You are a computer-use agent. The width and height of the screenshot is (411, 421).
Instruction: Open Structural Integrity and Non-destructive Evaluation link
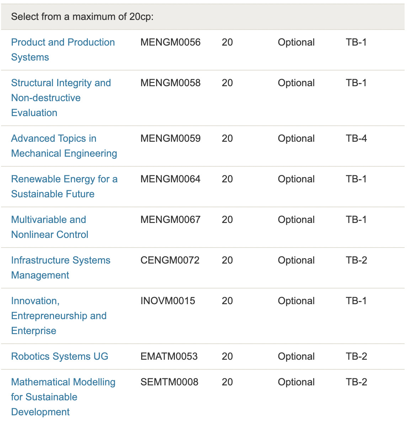pyautogui.click(x=61, y=98)
